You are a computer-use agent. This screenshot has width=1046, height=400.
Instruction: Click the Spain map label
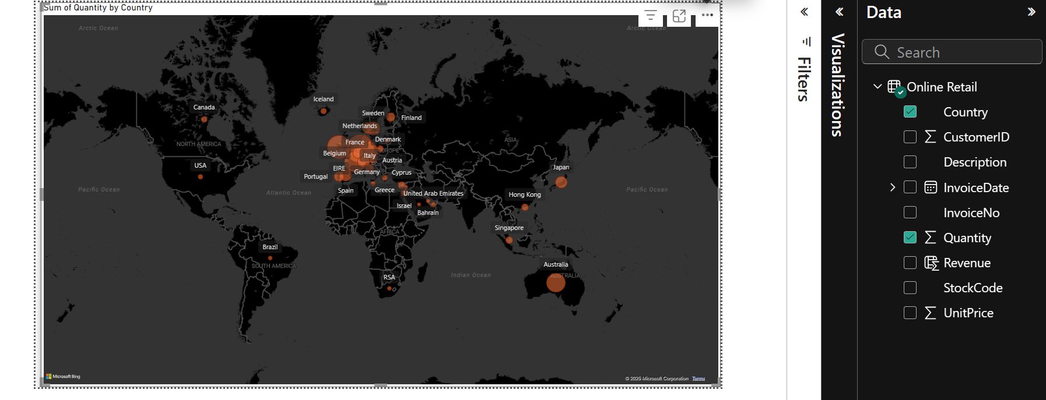346,190
